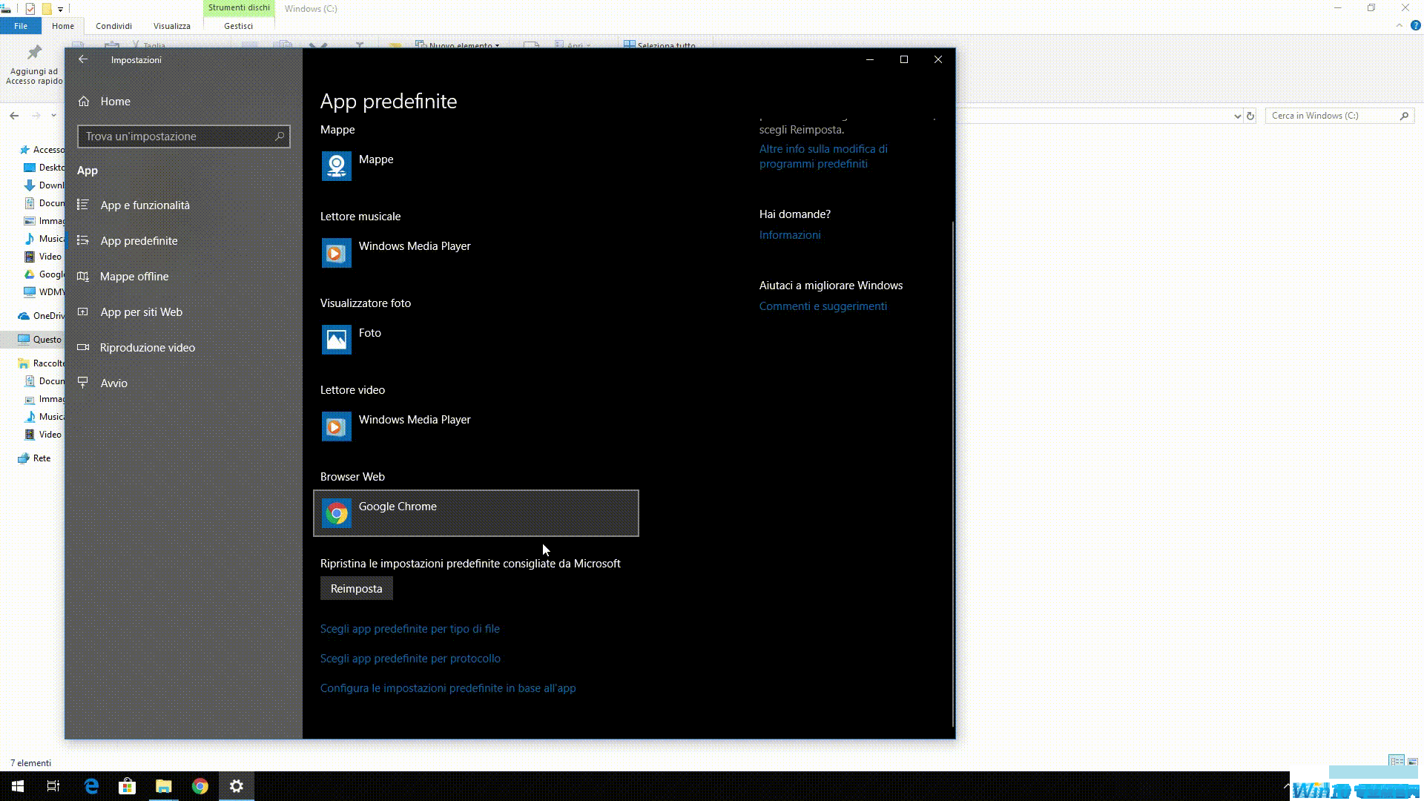
Task: Click the Mappe default app icon
Action: coord(336,165)
